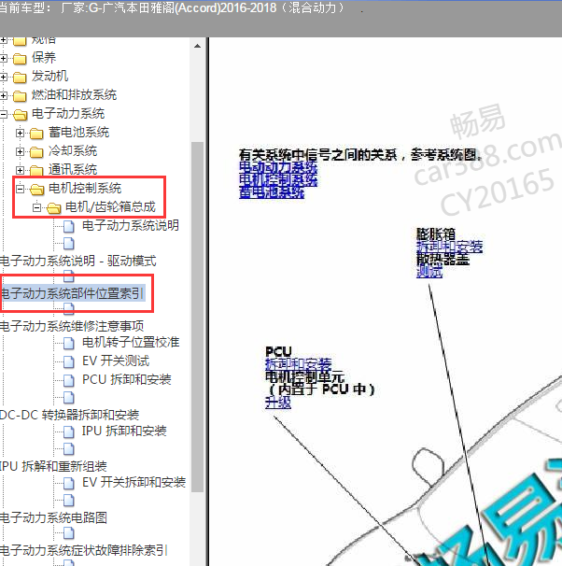Viewport: 562px width, 566px height.
Task: Open the EV 开关拆卸和安装 document
Action: tap(133, 482)
